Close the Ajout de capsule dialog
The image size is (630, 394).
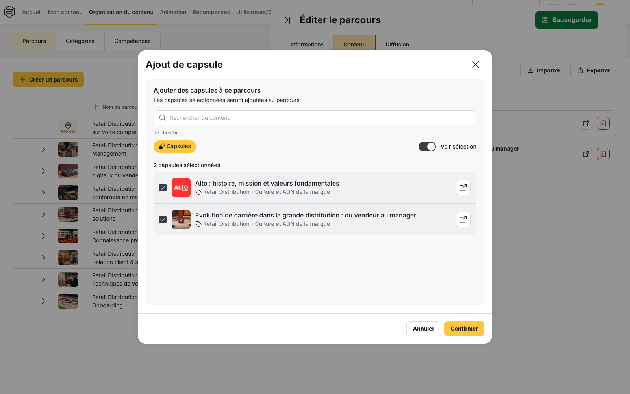point(476,65)
